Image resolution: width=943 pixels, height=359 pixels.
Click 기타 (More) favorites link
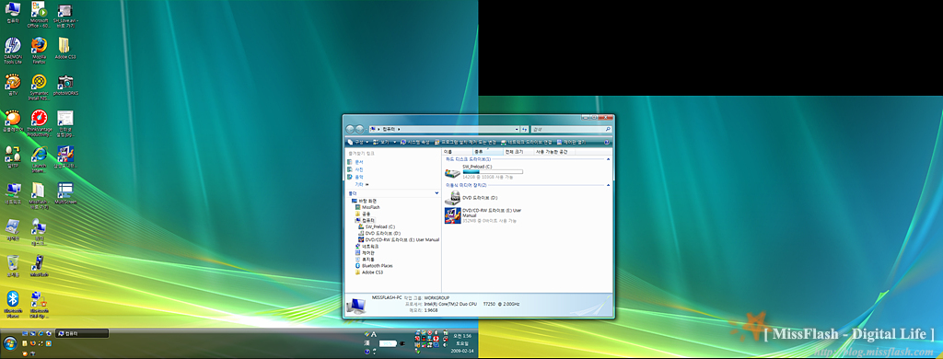(361, 184)
